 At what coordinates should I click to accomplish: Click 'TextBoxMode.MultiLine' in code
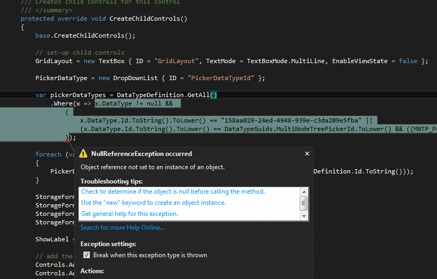pyautogui.click(x=286, y=61)
